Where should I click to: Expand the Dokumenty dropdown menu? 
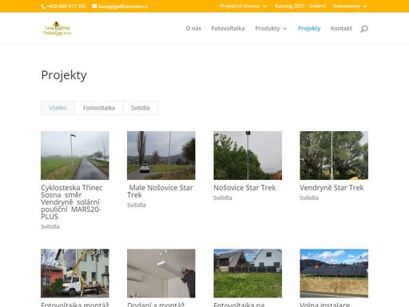pyautogui.click(x=350, y=6)
